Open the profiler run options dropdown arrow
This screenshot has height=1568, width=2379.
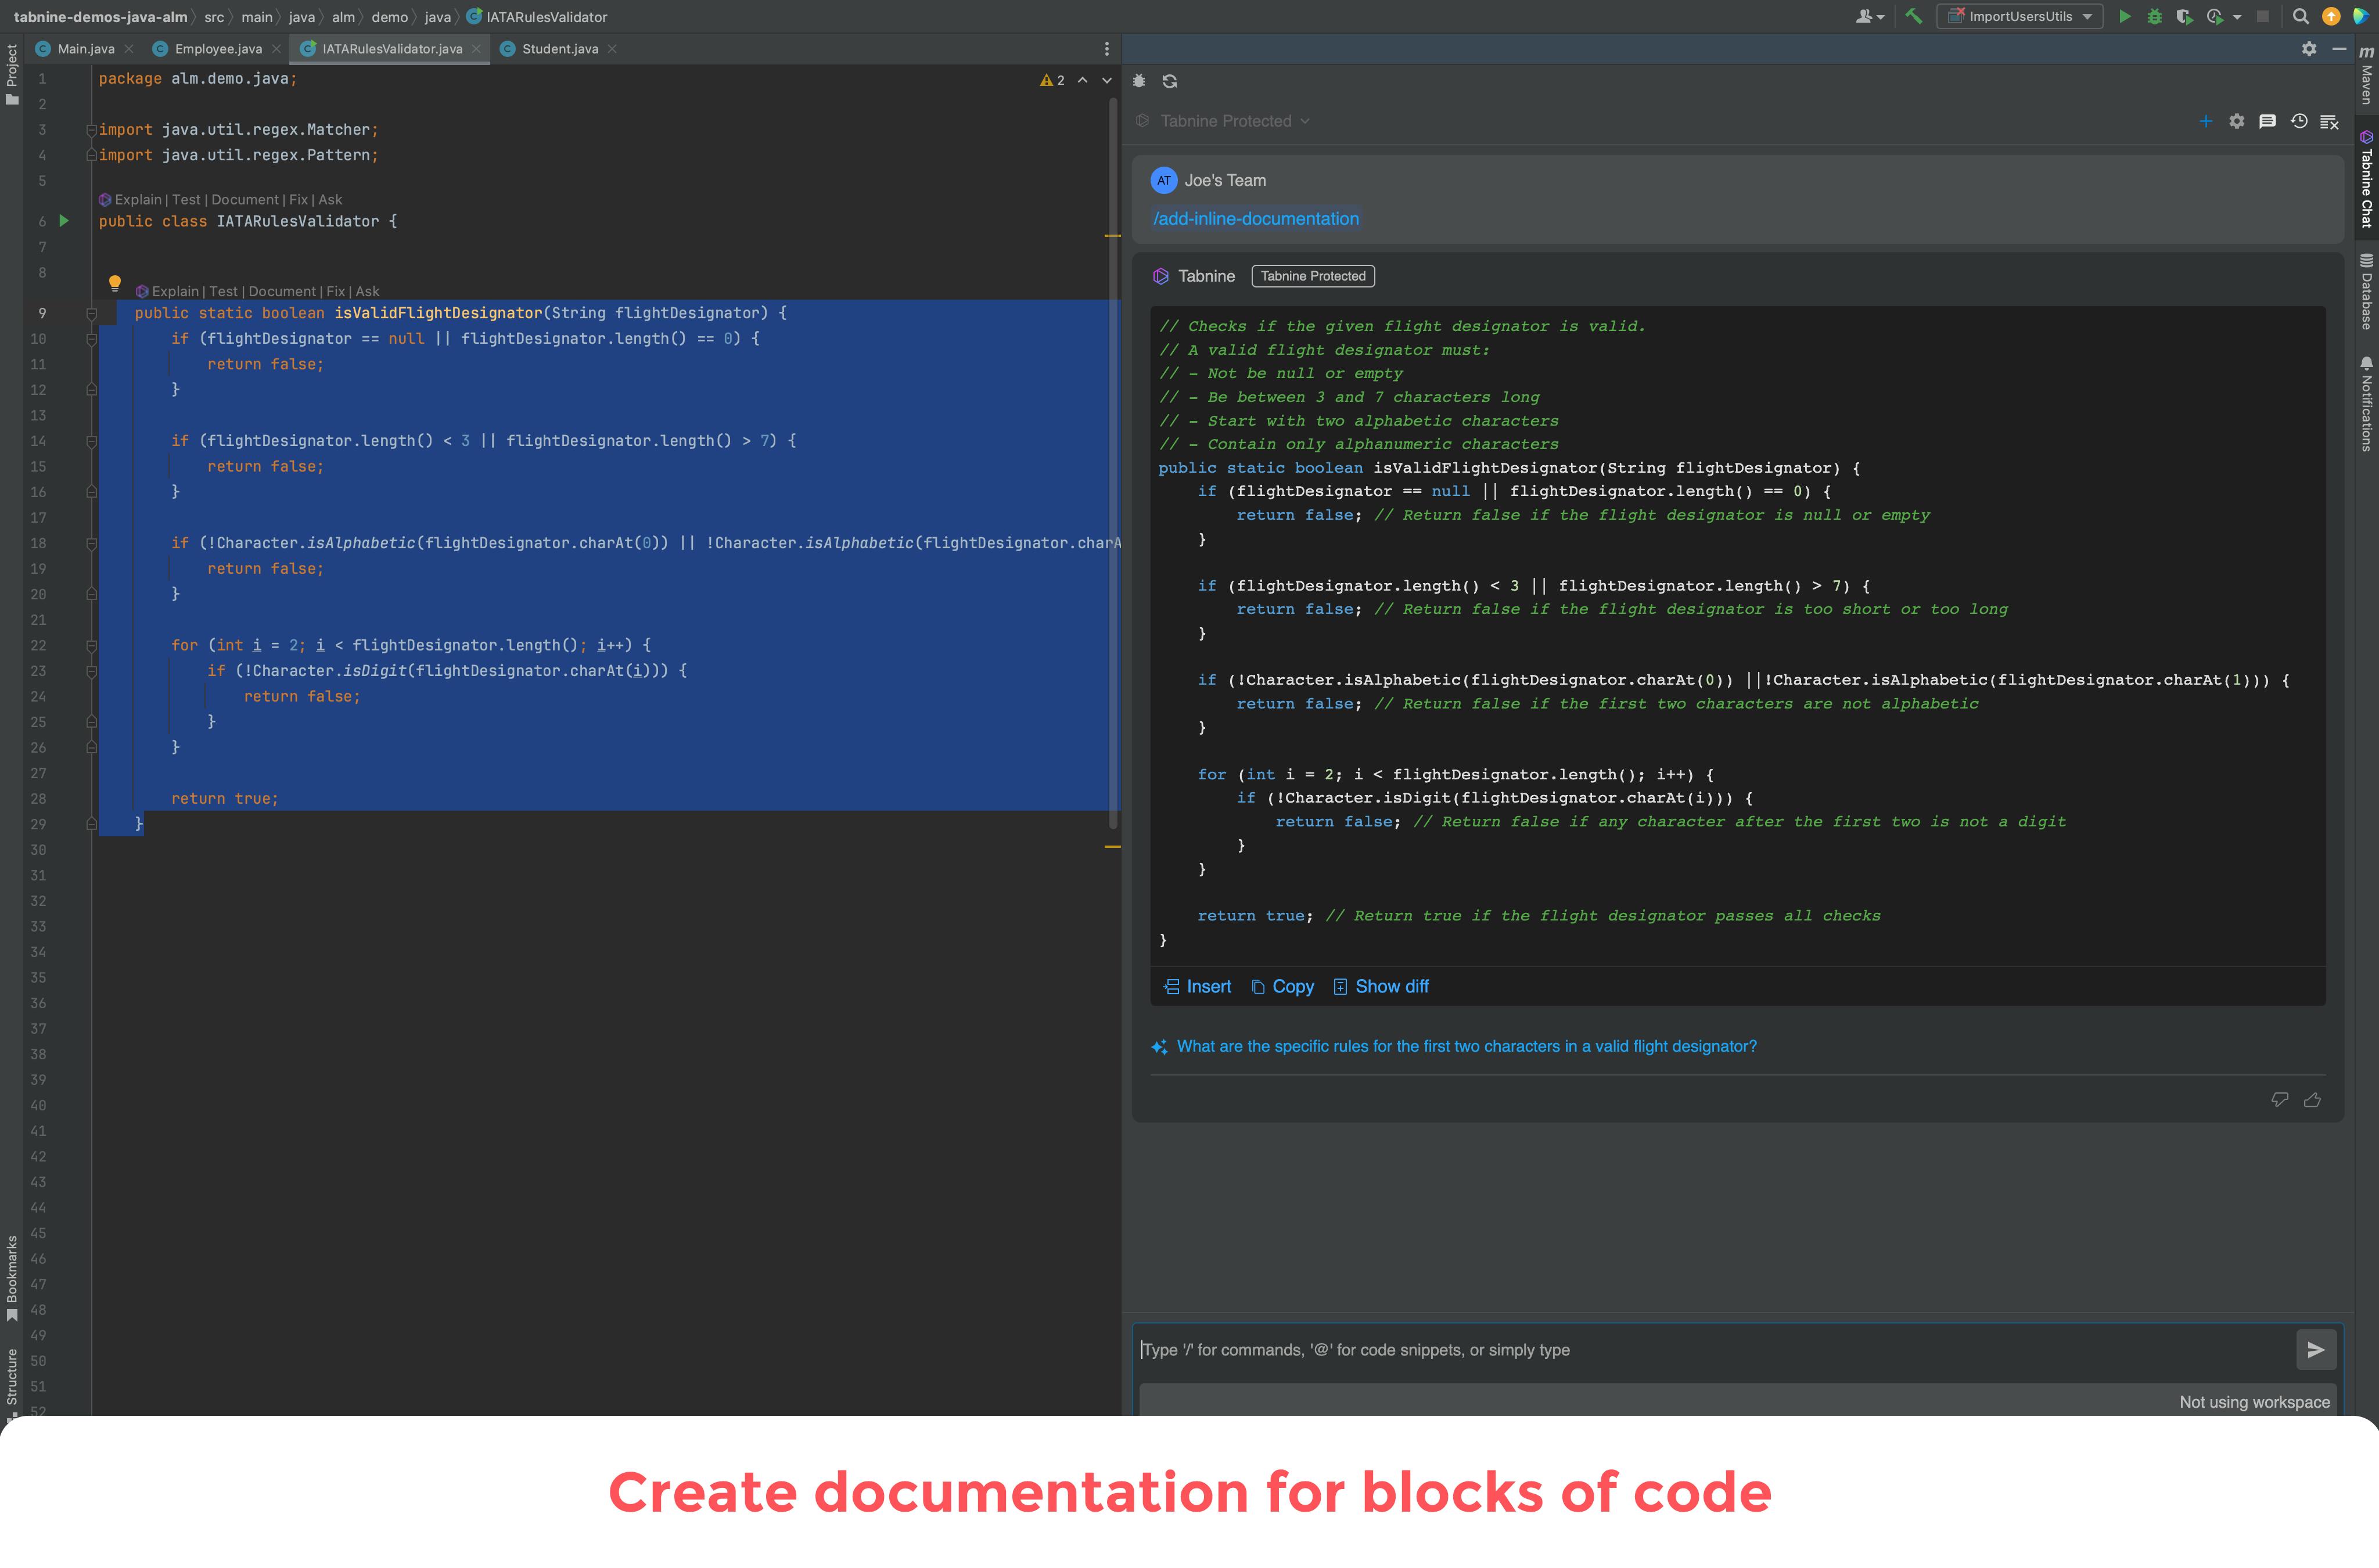coord(2237,16)
